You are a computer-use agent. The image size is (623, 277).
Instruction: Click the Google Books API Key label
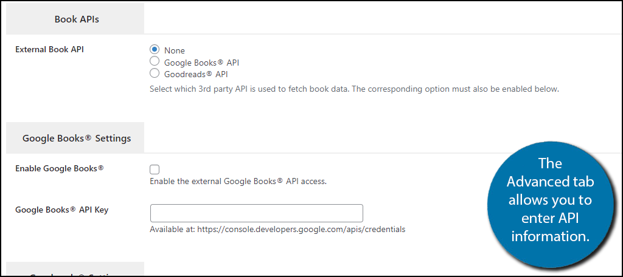(61, 210)
